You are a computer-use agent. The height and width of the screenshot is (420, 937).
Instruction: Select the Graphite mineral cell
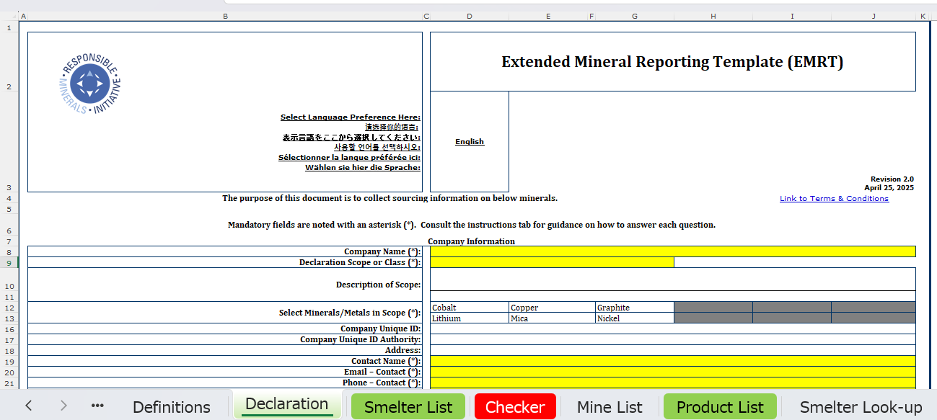tap(635, 308)
